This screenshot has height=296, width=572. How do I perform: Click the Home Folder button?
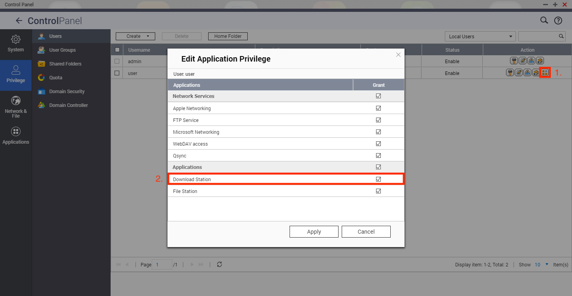[x=228, y=36]
